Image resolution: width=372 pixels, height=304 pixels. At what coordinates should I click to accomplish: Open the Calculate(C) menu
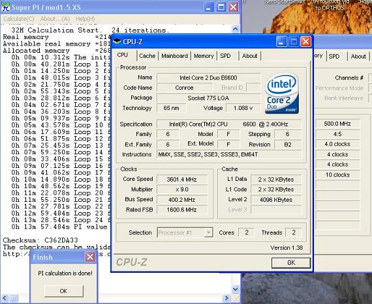[19, 19]
